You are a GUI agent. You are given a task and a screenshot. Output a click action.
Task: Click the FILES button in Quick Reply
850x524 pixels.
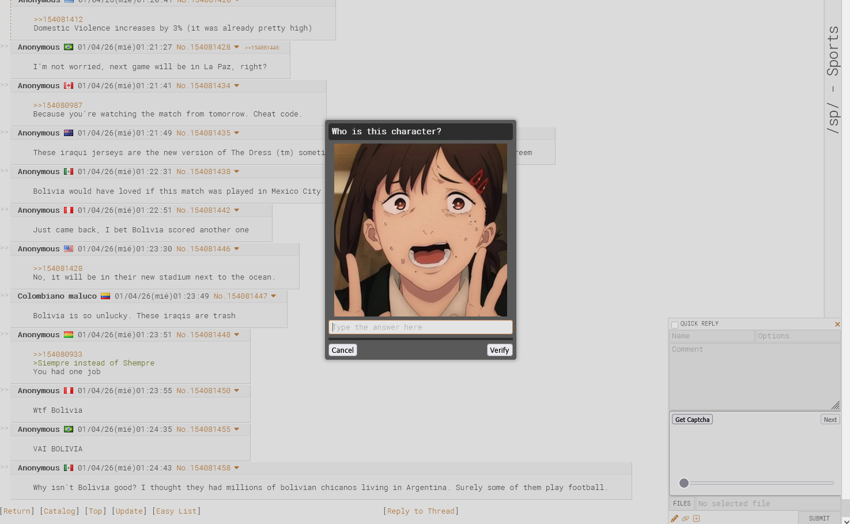pos(682,504)
